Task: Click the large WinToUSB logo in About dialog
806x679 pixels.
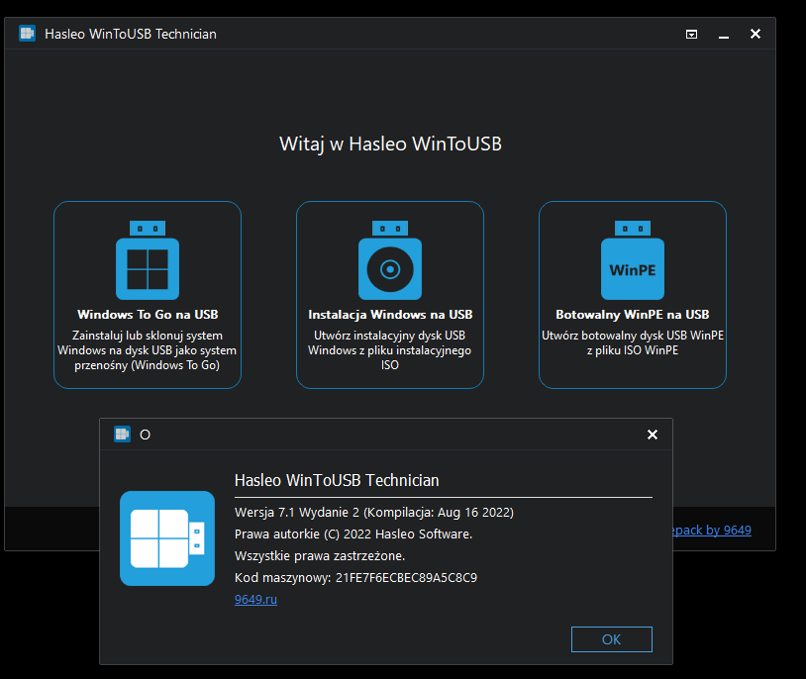Action: (x=167, y=538)
